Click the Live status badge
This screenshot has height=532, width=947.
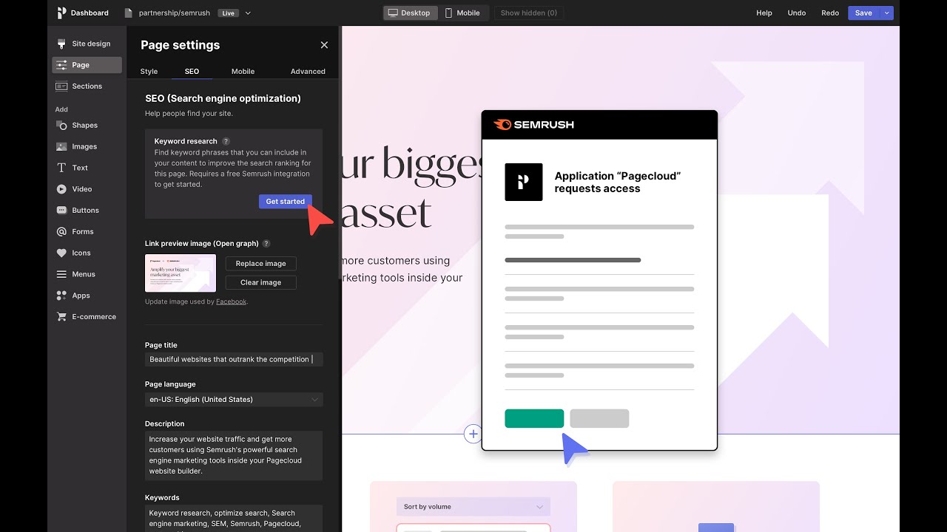[x=228, y=13]
